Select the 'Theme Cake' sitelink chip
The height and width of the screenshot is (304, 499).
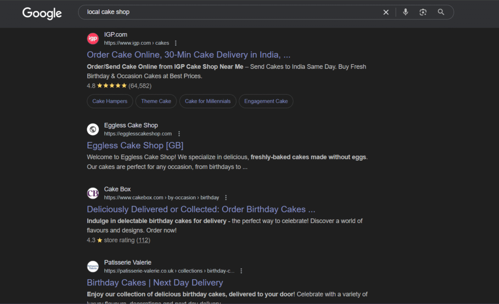coord(156,101)
